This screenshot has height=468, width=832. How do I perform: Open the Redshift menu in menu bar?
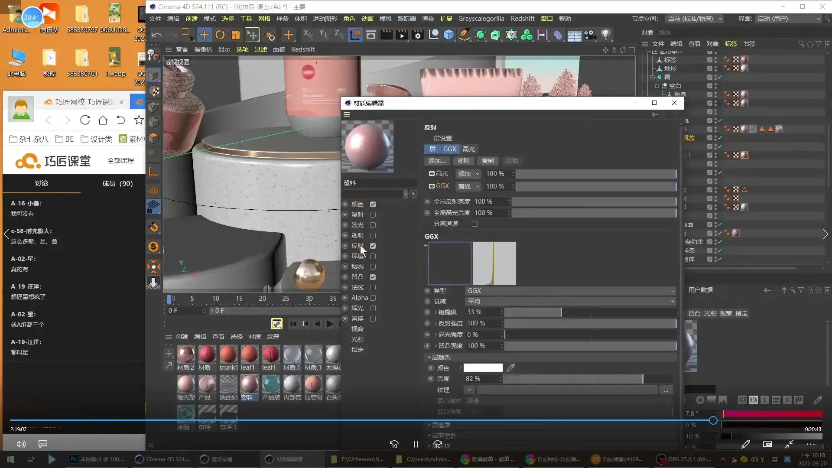pyautogui.click(x=522, y=19)
